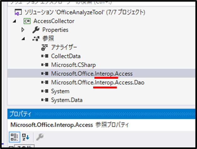
Task: Collapse the AccessCollector project node
Action: (14, 21)
